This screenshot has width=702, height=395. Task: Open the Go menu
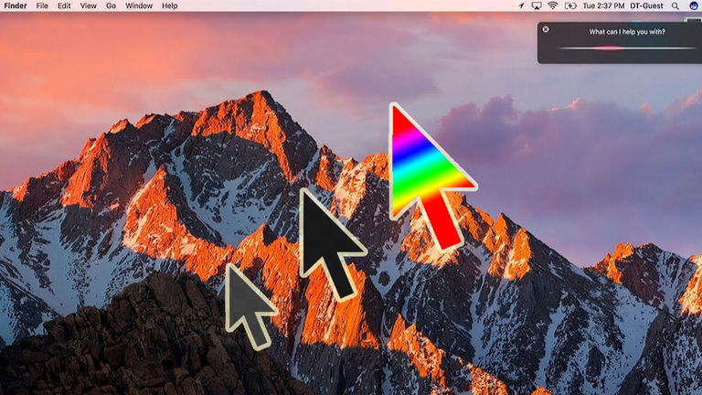111,5
